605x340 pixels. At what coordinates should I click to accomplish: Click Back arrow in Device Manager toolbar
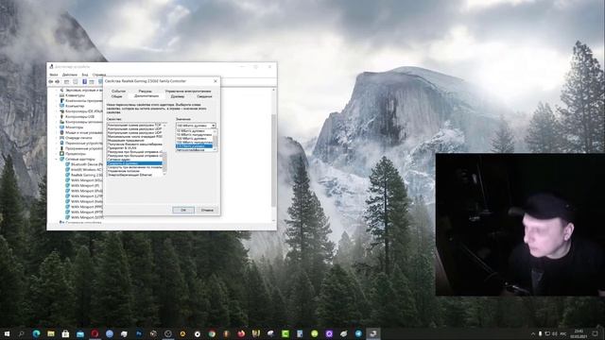51,82
